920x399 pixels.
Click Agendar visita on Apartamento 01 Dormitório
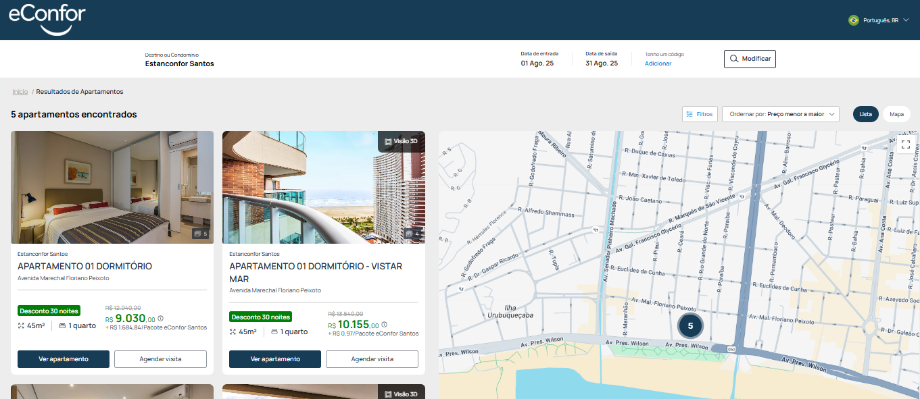pos(160,359)
